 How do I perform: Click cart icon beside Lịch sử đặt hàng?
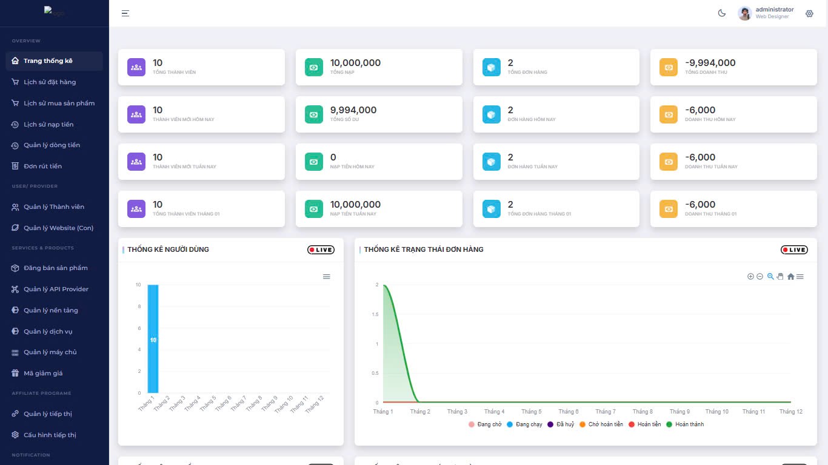(16, 82)
